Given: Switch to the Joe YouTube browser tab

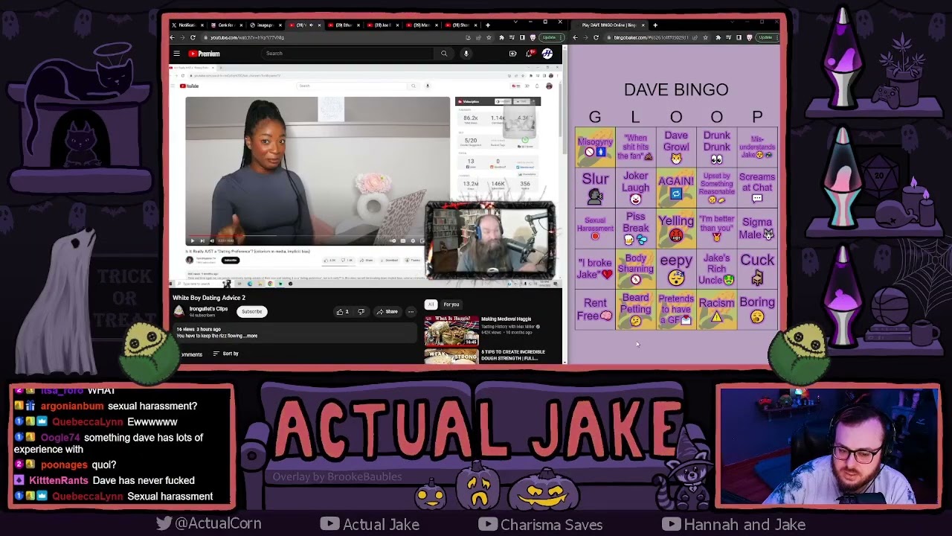Looking at the screenshot, I should click(382, 25).
